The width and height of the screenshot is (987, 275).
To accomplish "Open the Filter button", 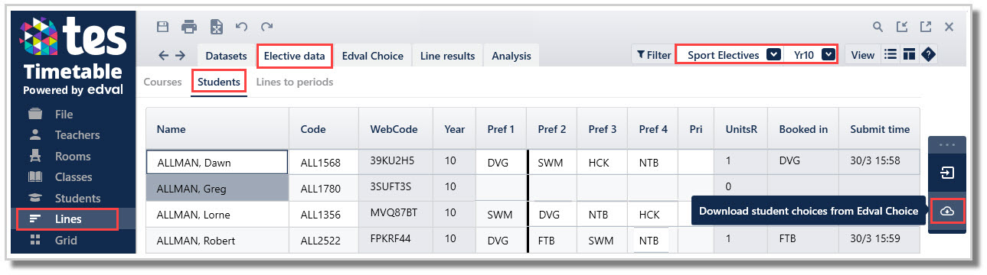I will coord(653,55).
